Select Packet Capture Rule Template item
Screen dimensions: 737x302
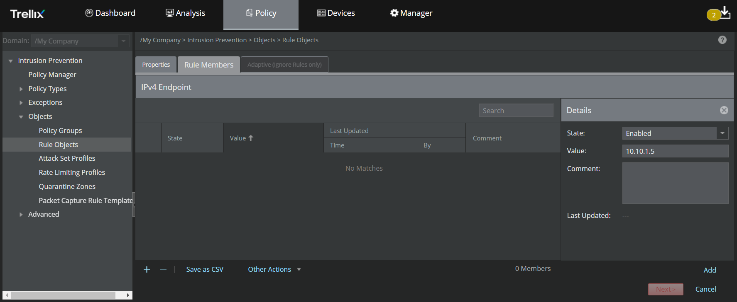coord(86,201)
